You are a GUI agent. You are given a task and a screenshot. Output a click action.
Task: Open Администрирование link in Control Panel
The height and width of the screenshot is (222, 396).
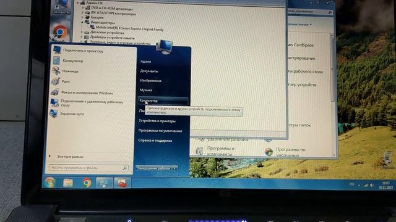(x=301, y=59)
